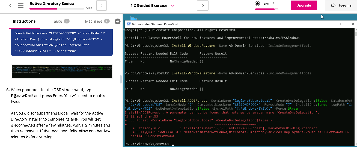The image size is (357, 147).
Task: Click the circled arrow next to Machines tab
Action: coord(118,21)
